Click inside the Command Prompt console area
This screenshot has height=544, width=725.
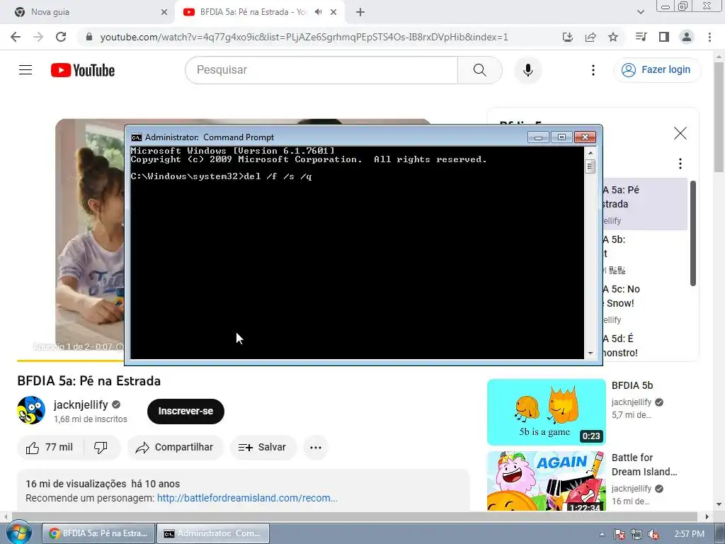coord(357,253)
